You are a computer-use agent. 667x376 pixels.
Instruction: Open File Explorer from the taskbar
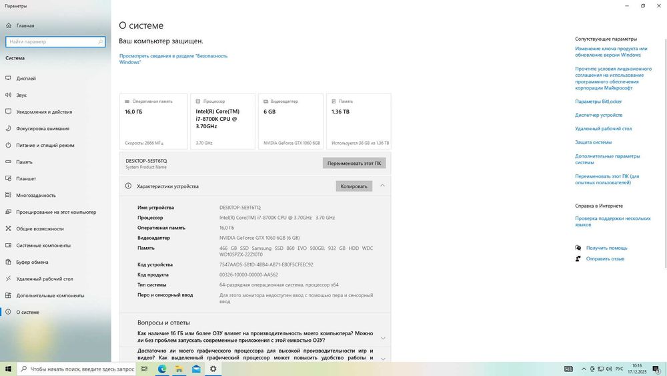pyautogui.click(x=179, y=369)
